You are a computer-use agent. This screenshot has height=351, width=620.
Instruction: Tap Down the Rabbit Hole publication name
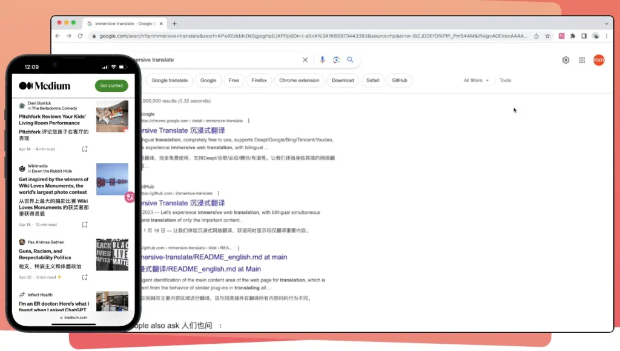(52, 171)
